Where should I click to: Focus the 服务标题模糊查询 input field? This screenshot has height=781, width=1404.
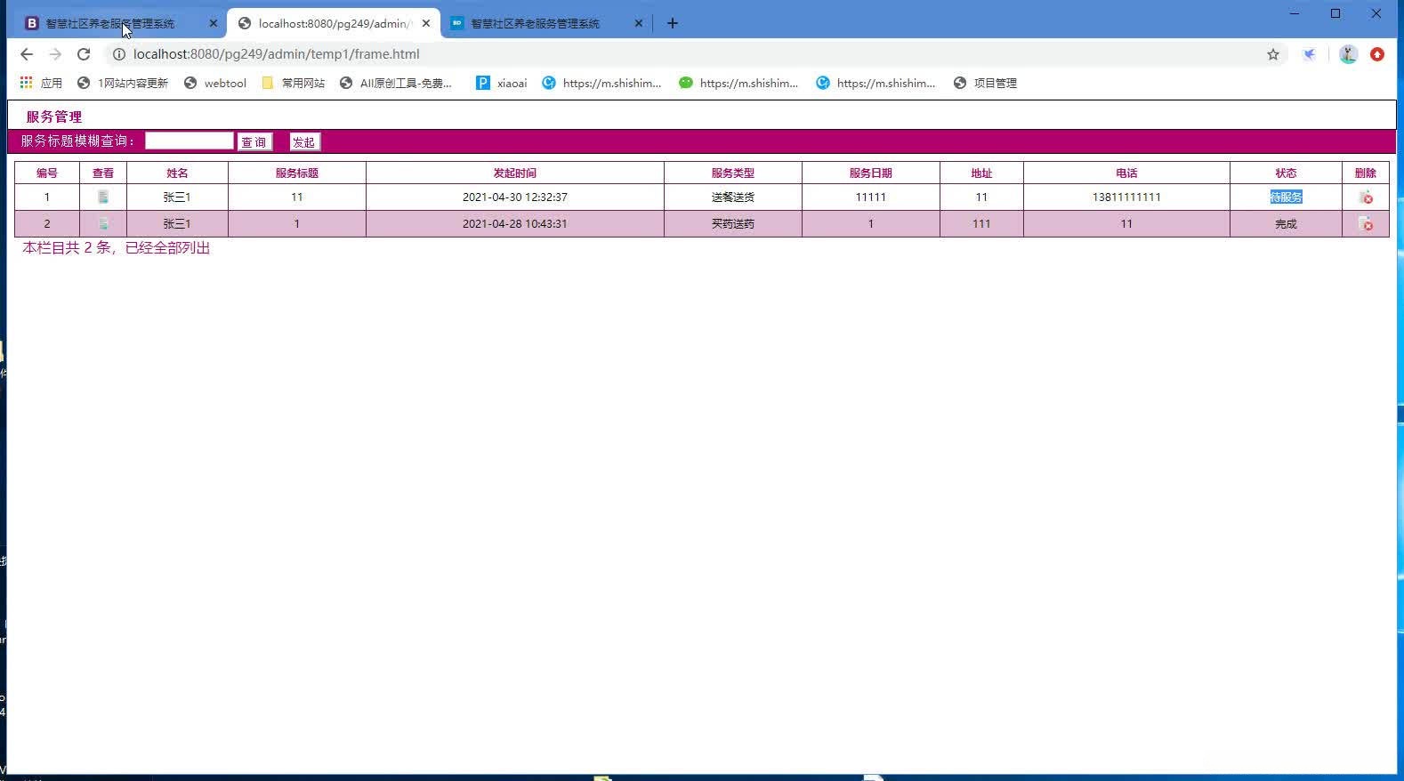(189, 141)
